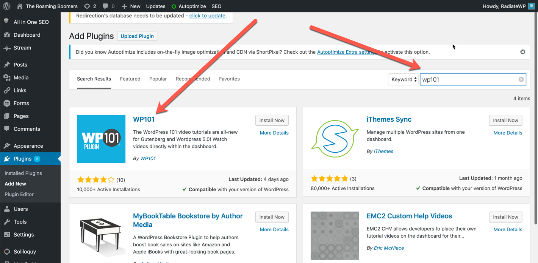Click Install Now for EMC2 Custom Help Videos

click(506, 217)
